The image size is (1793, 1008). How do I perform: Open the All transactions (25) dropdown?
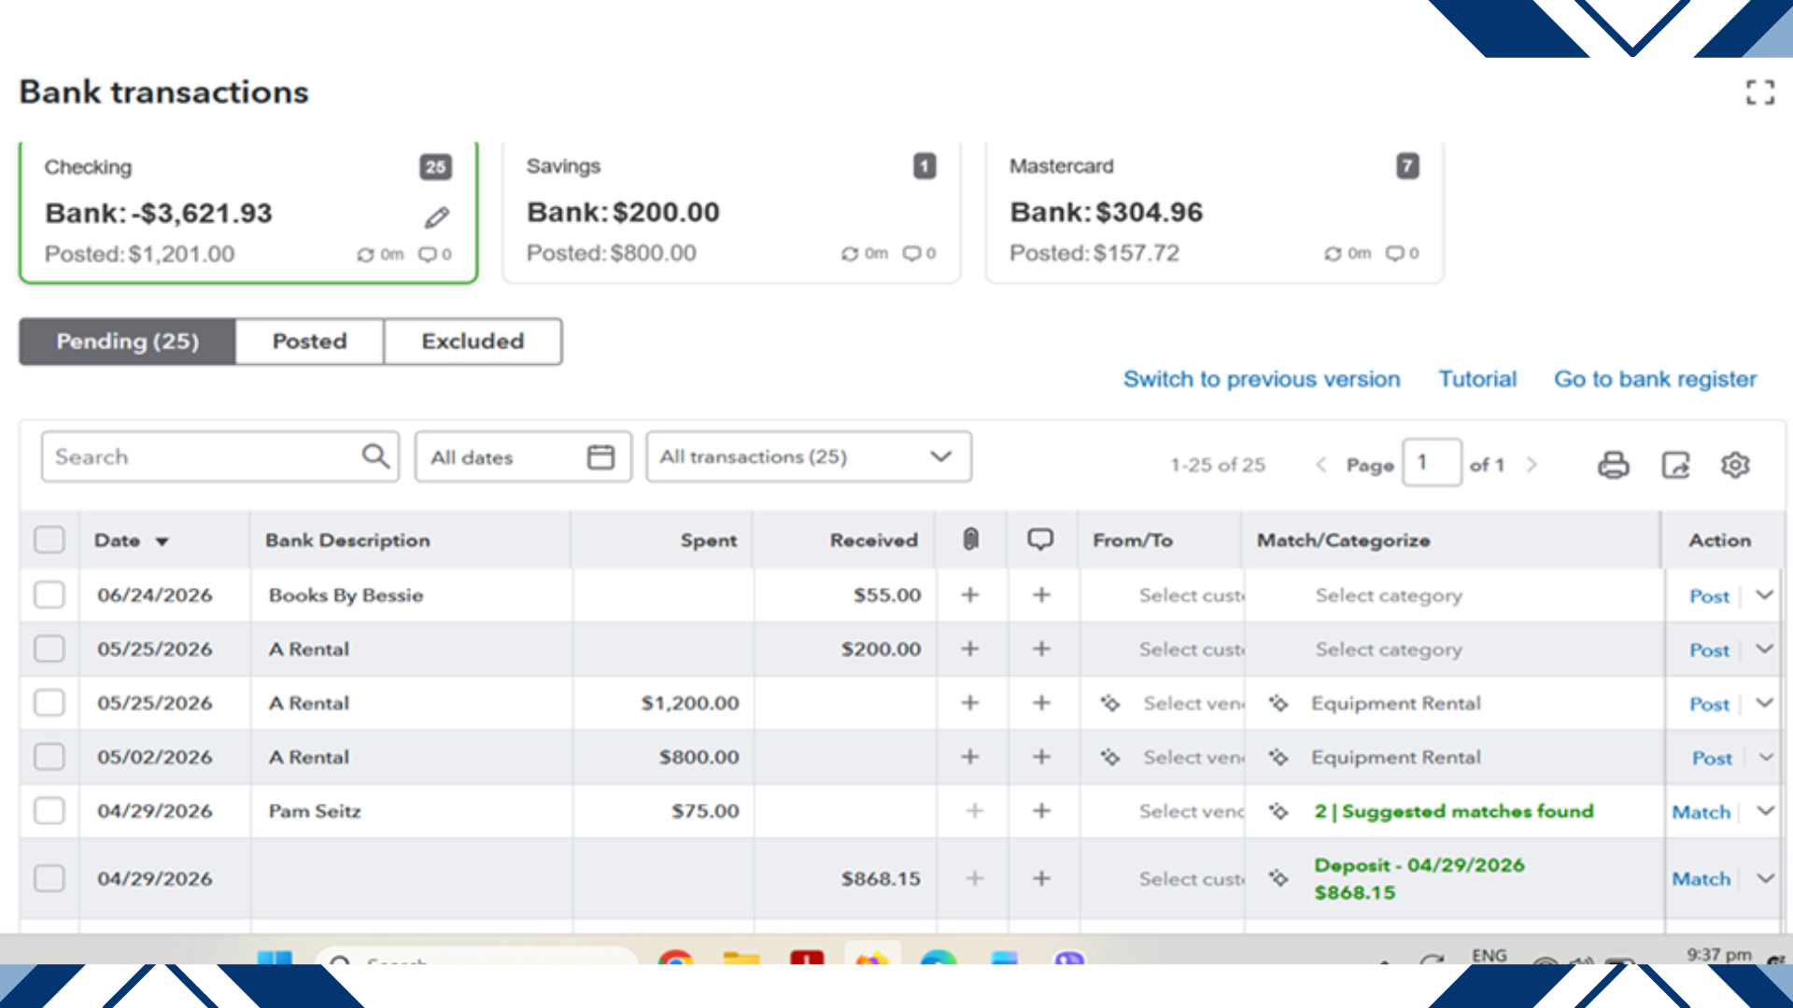[809, 456]
